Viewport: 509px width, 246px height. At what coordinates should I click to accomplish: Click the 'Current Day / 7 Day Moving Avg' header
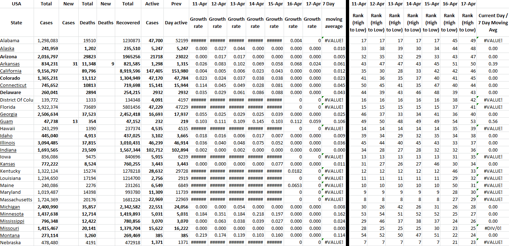pyautogui.click(x=493, y=23)
